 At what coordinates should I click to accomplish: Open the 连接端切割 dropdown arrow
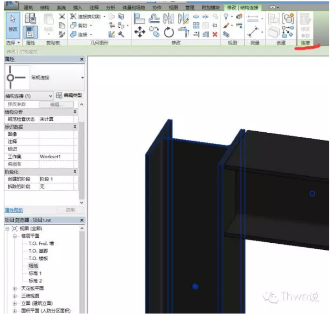pos(104,16)
